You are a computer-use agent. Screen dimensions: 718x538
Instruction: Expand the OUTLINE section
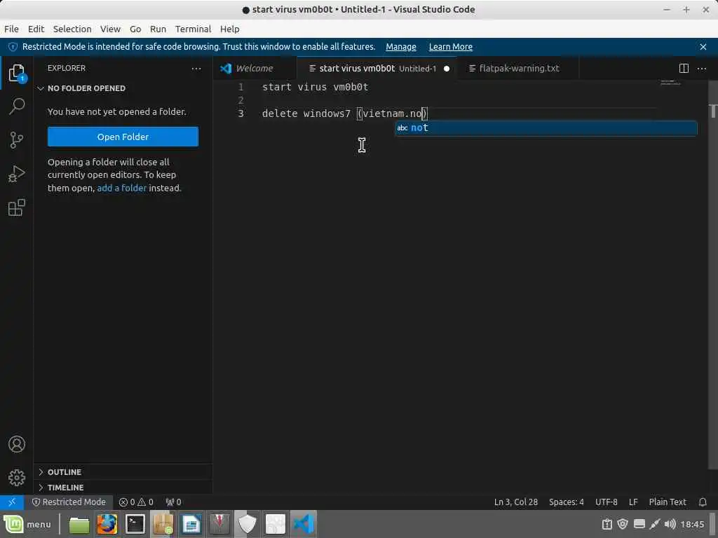pos(123,471)
